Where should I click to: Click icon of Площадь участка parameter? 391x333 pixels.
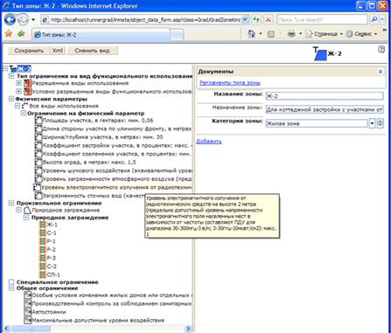(x=38, y=121)
